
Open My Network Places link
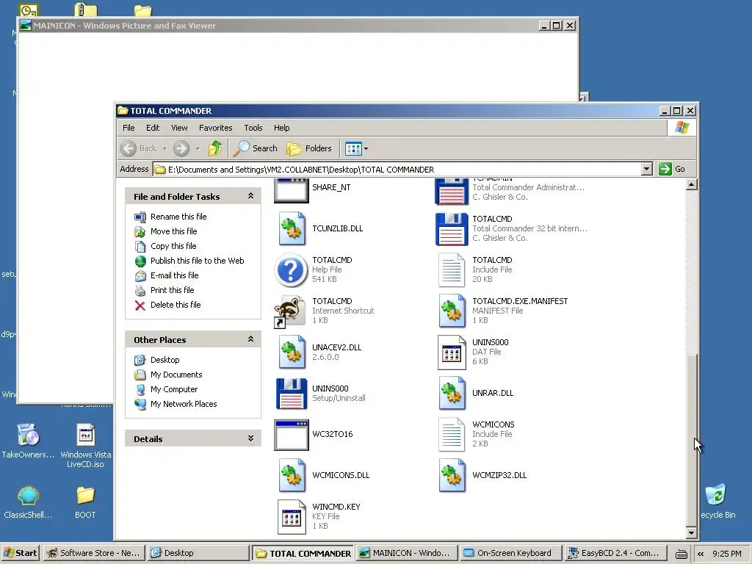coord(184,404)
